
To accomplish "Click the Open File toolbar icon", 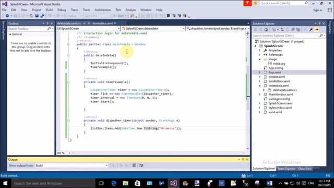I will tap(31, 16).
